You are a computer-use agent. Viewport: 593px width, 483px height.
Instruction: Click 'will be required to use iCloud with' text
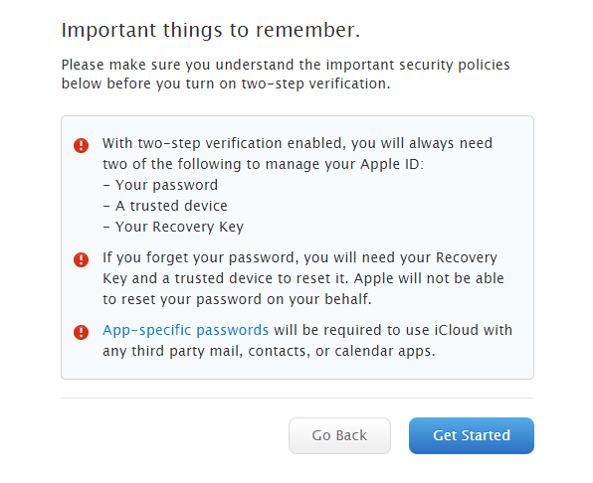393,330
